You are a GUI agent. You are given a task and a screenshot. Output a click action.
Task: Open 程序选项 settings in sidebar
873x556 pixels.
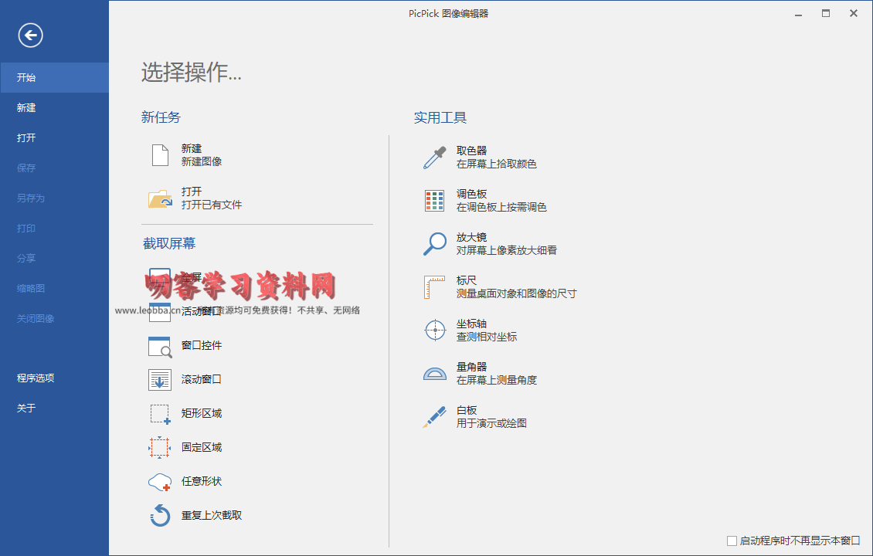[x=36, y=378]
